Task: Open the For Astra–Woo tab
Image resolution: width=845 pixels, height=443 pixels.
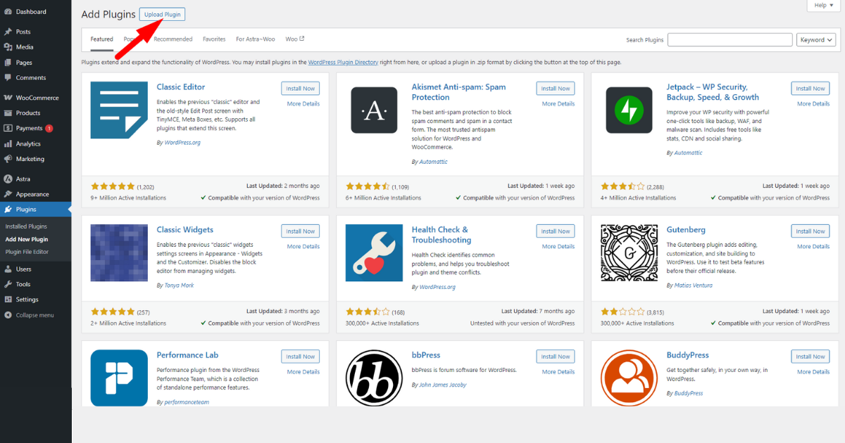Action: 256,39
